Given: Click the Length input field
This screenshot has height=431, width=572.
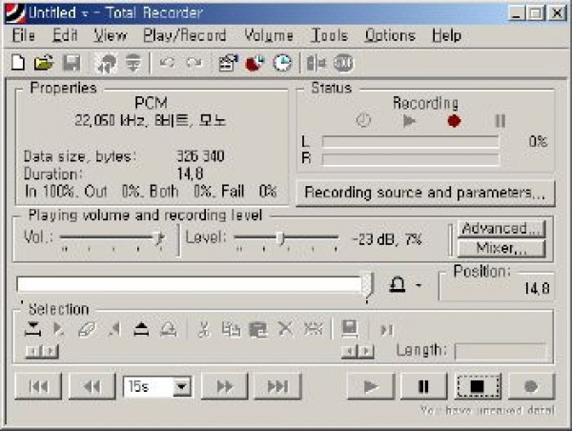Looking at the screenshot, I should (500, 352).
